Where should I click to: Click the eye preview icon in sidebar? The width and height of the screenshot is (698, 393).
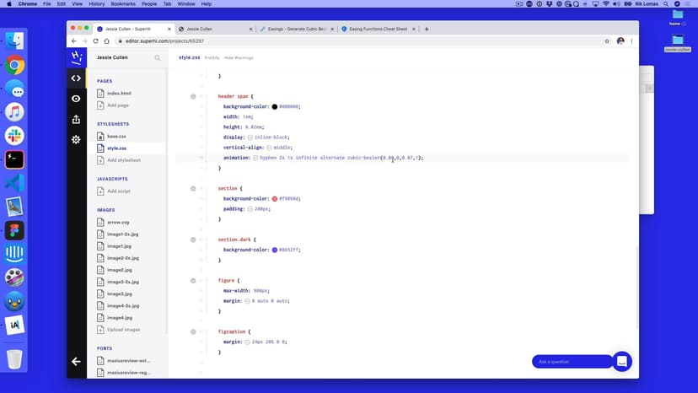pyautogui.click(x=76, y=99)
